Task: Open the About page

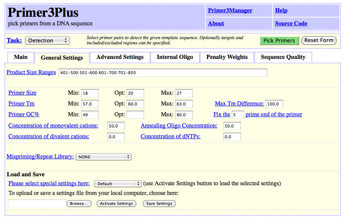Action: tap(216, 23)
